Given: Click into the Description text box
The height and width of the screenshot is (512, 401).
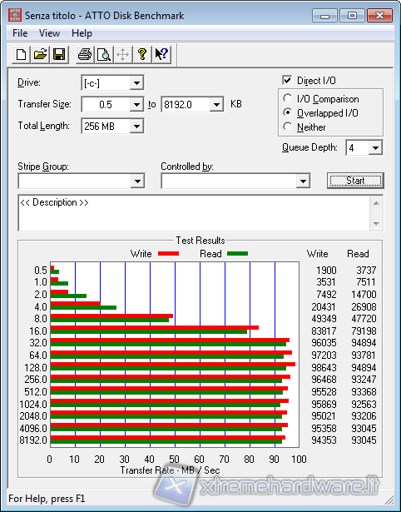Looking at the screenshot, I should point(195,213).
